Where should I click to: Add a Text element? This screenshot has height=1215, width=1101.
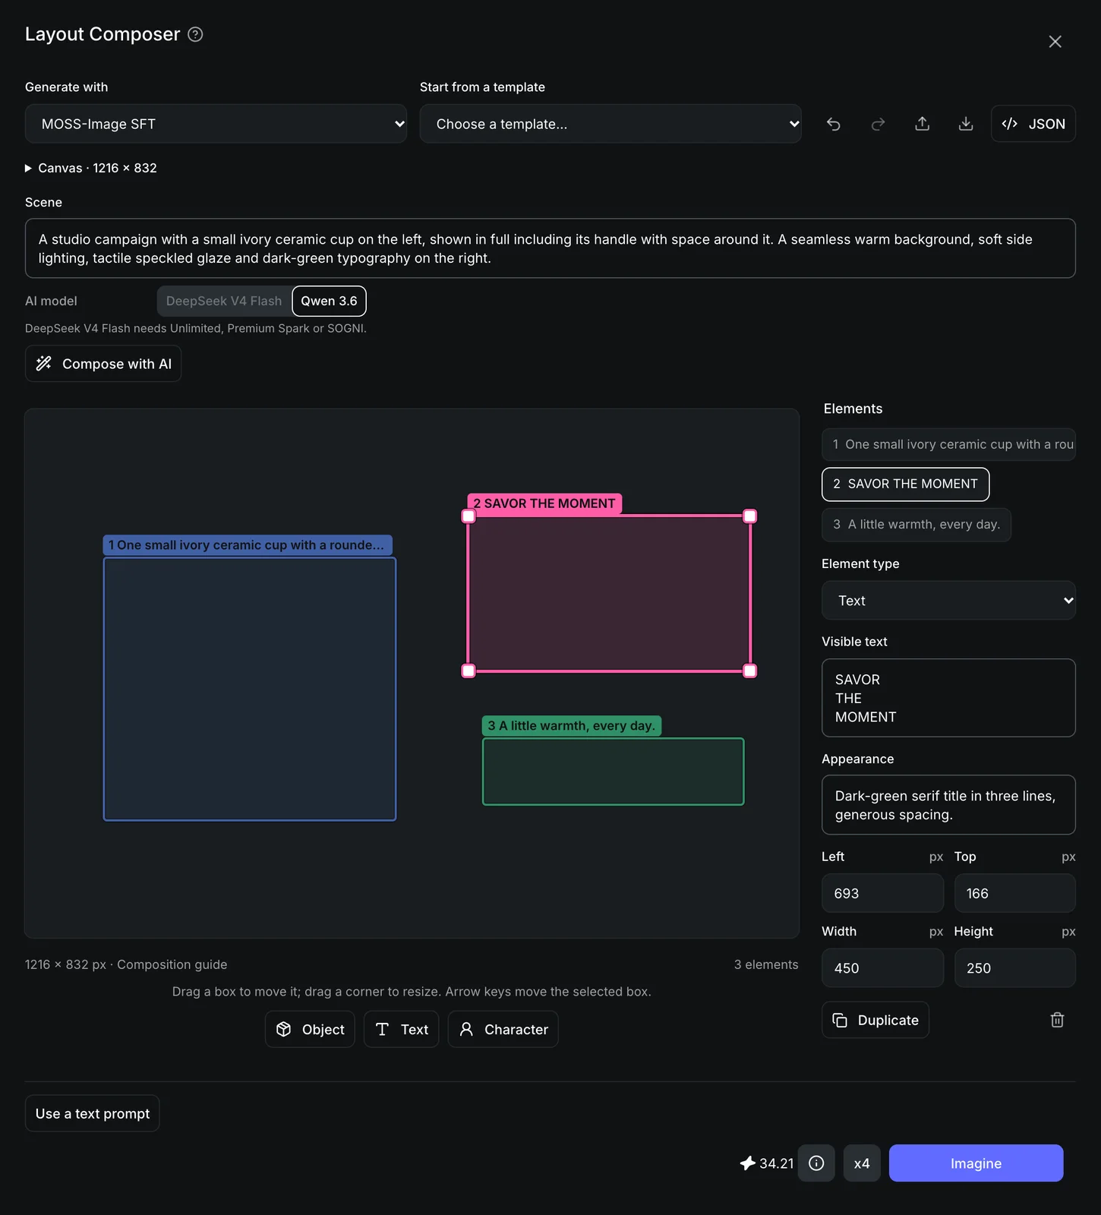tap(401, 1029)
